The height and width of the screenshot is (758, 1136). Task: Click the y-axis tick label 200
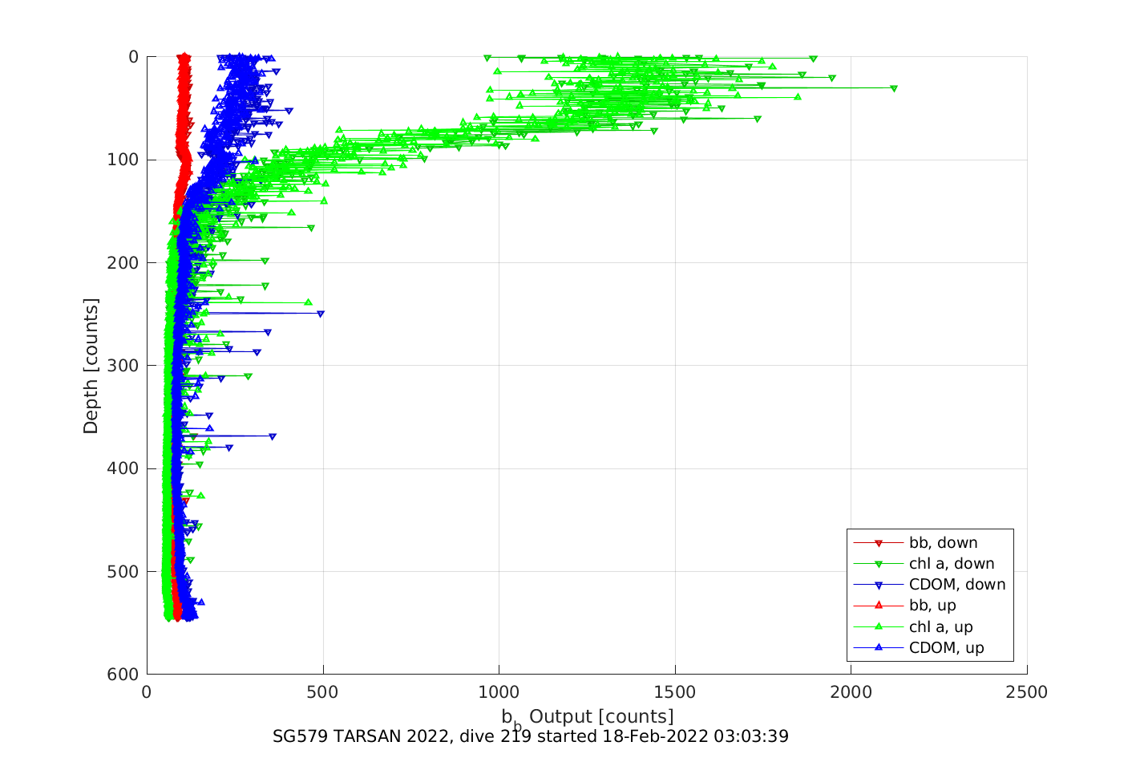click(124, 263)
